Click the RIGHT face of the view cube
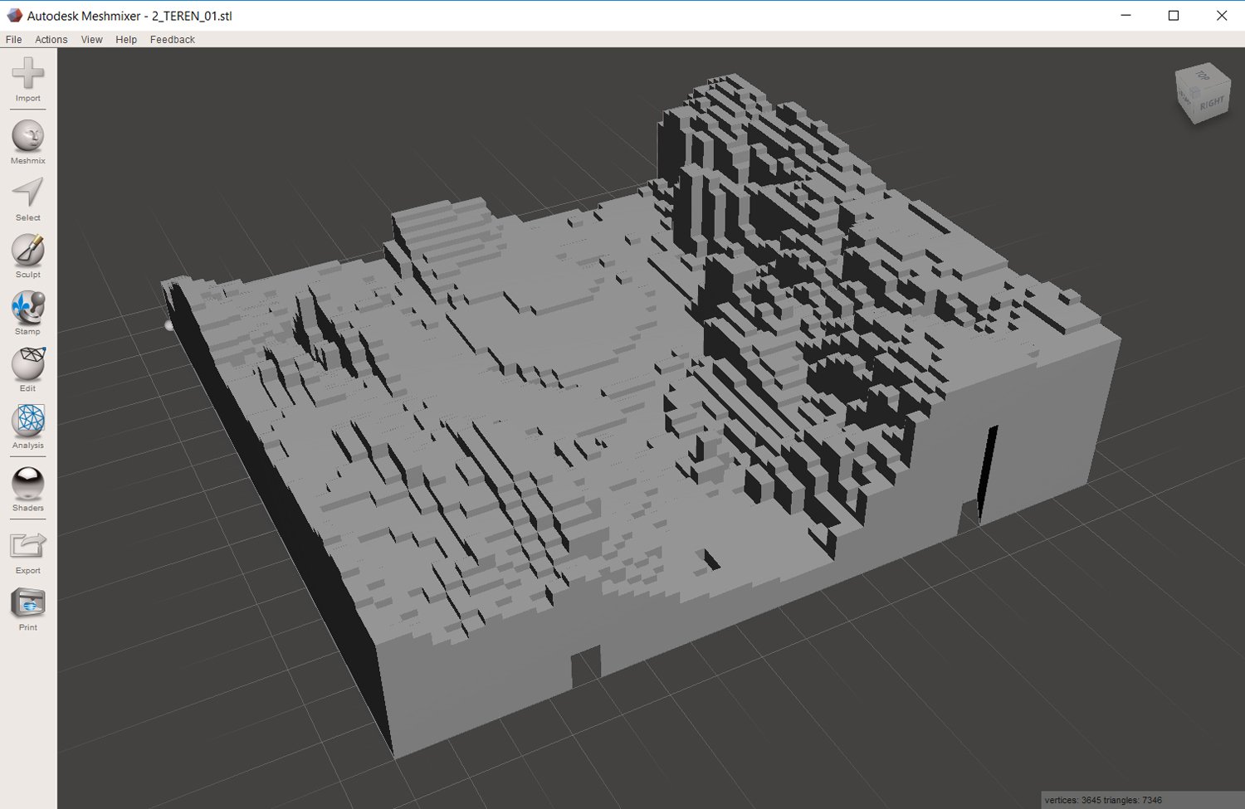The image size is (1245, 809). [1212, 103]
